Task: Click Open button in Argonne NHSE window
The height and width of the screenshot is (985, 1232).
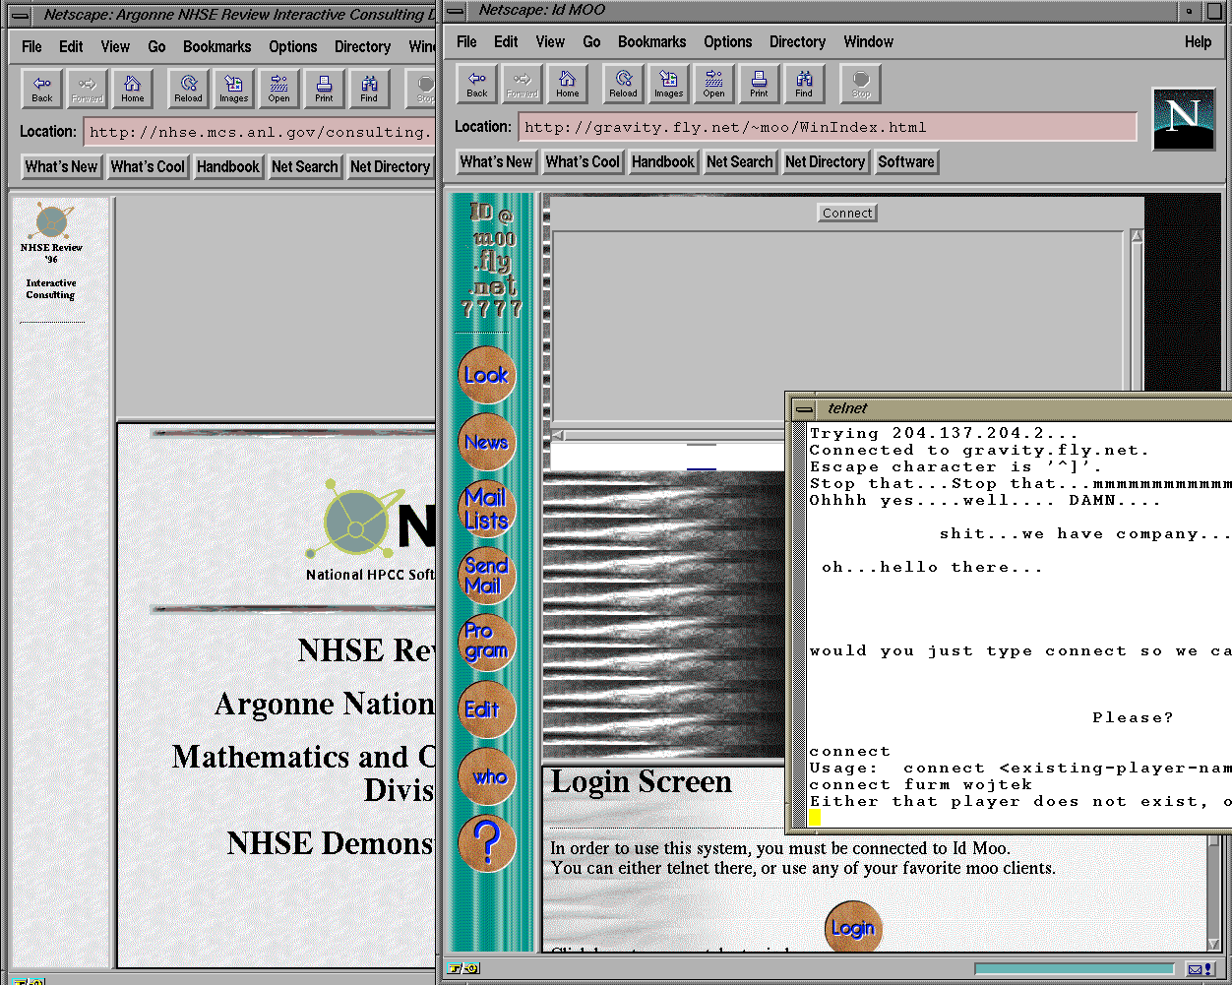Action: click(x=278, y=89)
